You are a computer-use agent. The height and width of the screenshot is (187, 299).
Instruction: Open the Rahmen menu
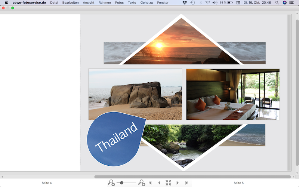point(105,3)
